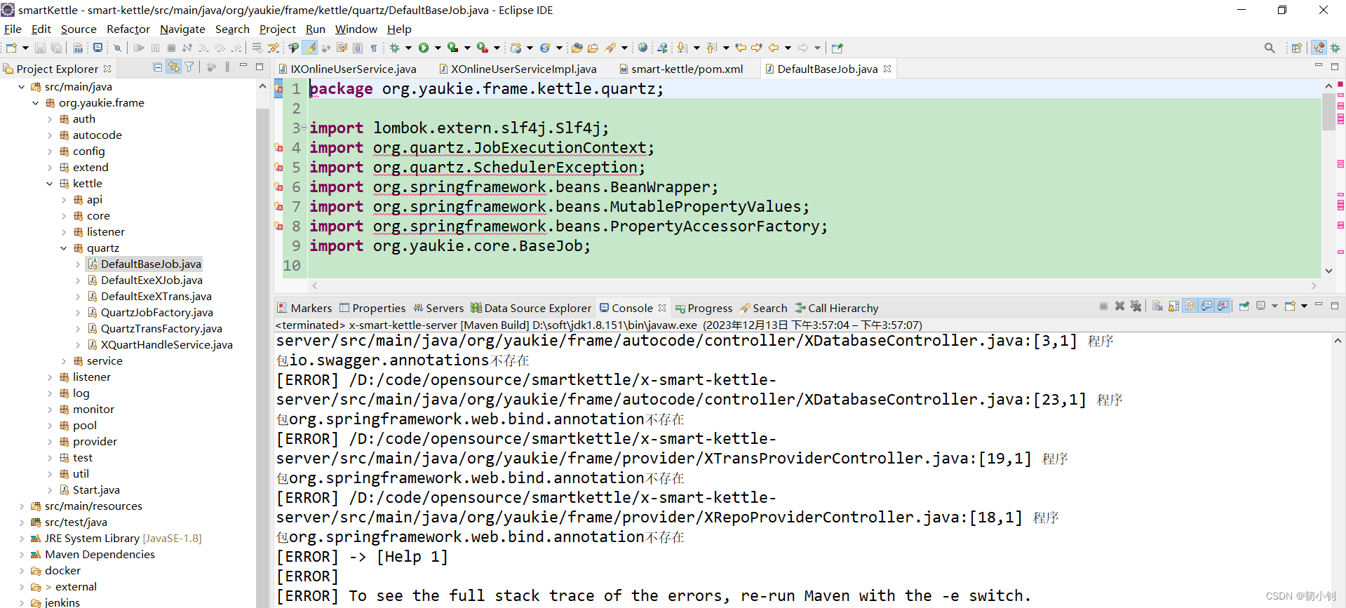
Task: Maximize the editor area
Action: click(1335, 67)
